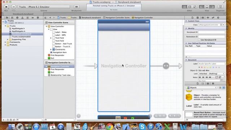Image resolution: width=231 pixels, height=130 pixels.
Task: Select the Standard editor mode
Action: point(184,7)
